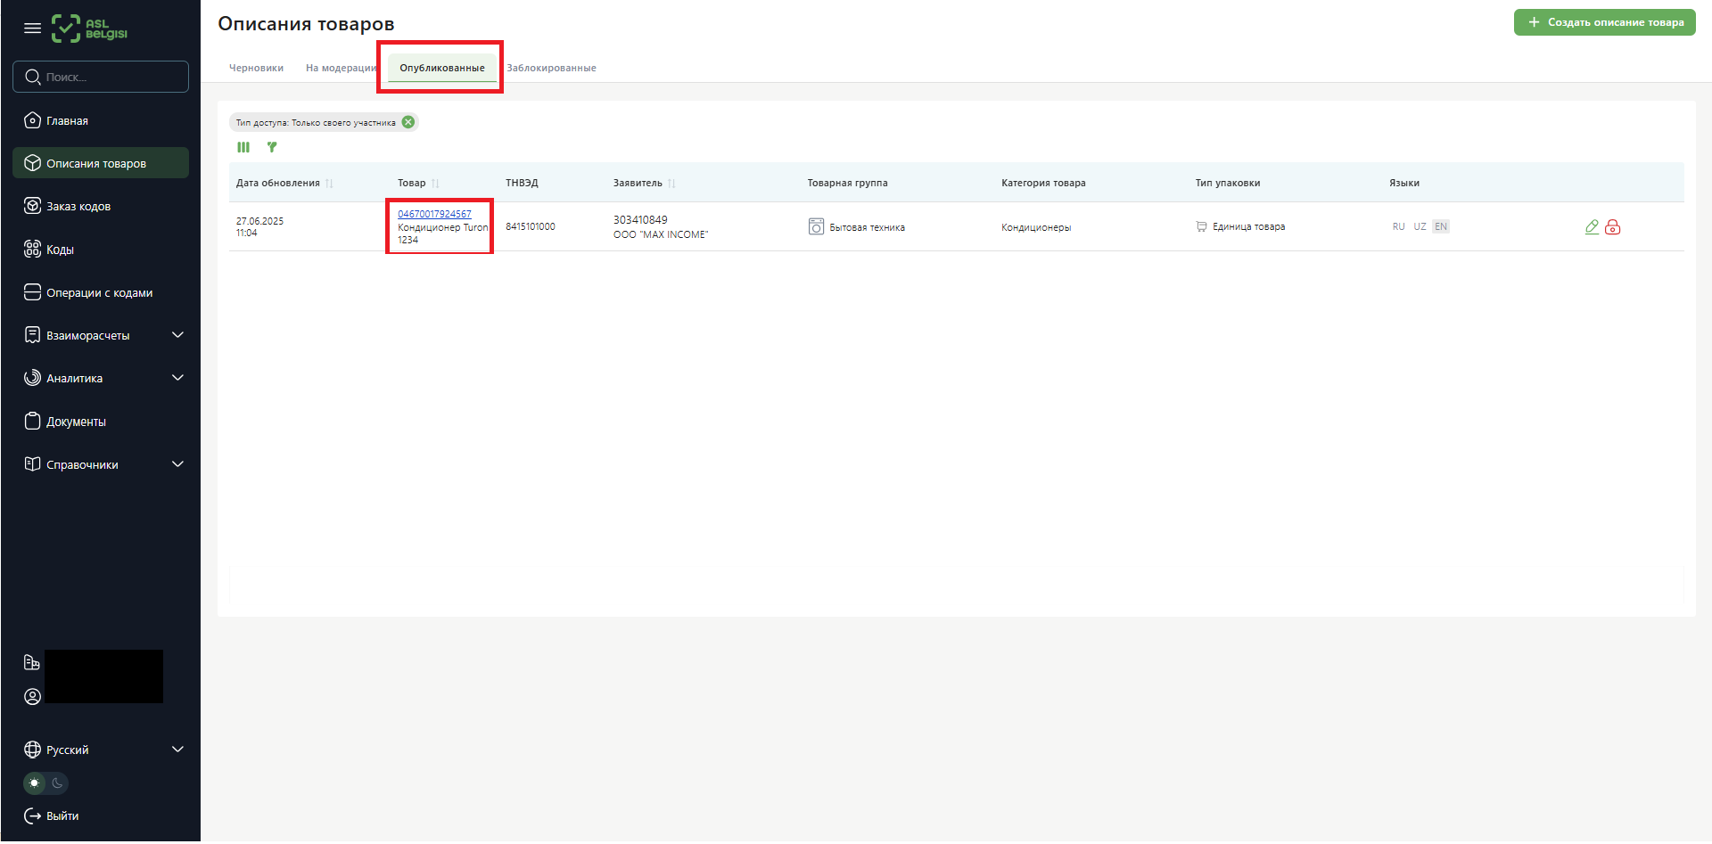Screen dimensions: 1712x844
Task: Switch to Черновики tab
Action: click(x=256, y=69)
